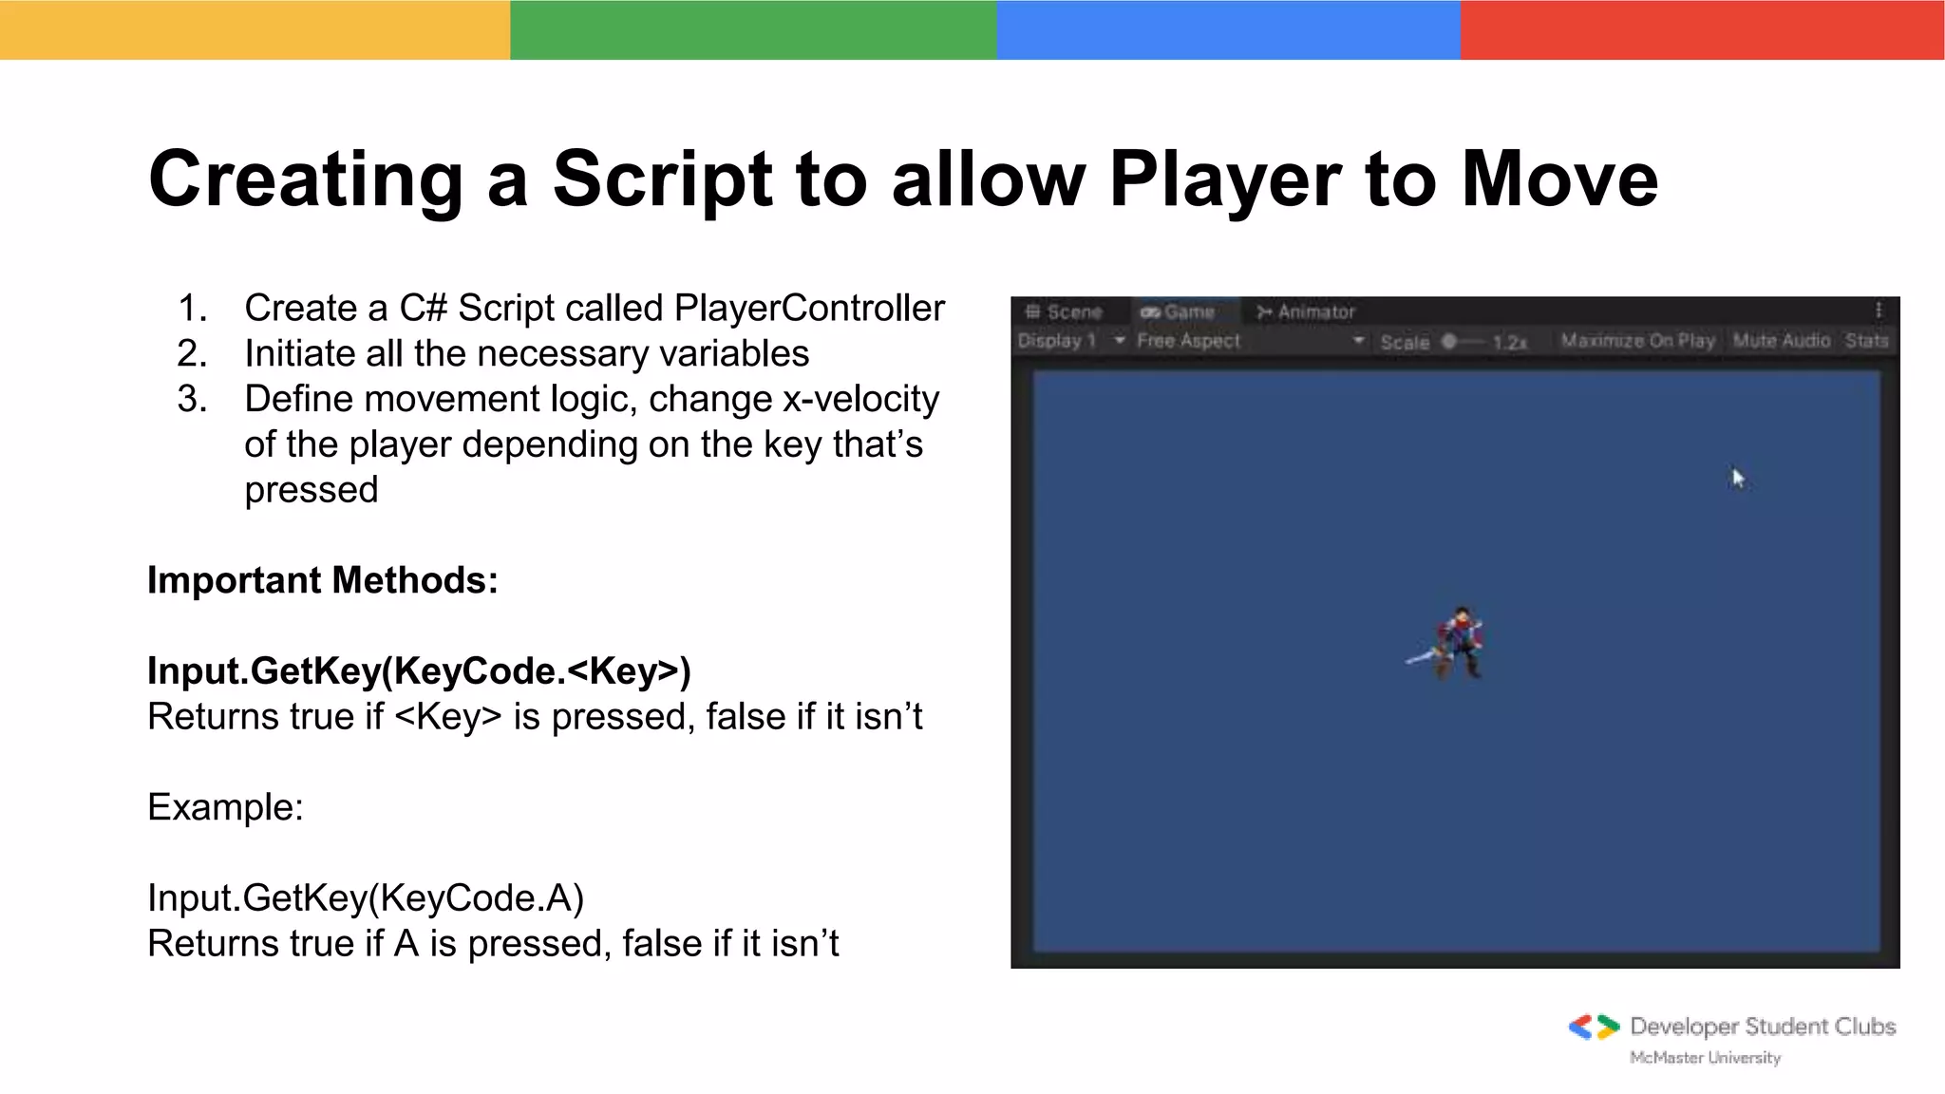Open the Free Aspect dropdown

pyautogui.click(x=1250, y=340)
